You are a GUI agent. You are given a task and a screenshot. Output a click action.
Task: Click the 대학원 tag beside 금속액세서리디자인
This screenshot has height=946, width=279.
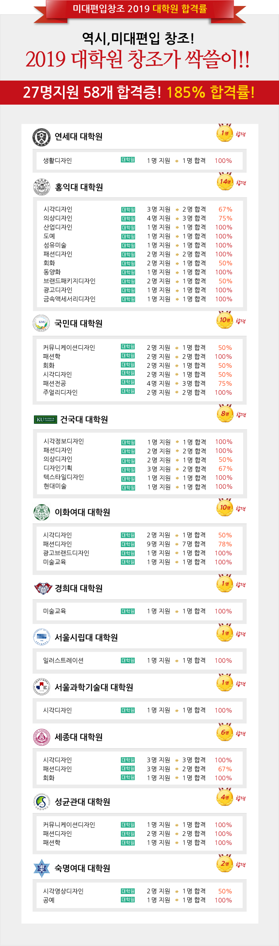[128, 299]
